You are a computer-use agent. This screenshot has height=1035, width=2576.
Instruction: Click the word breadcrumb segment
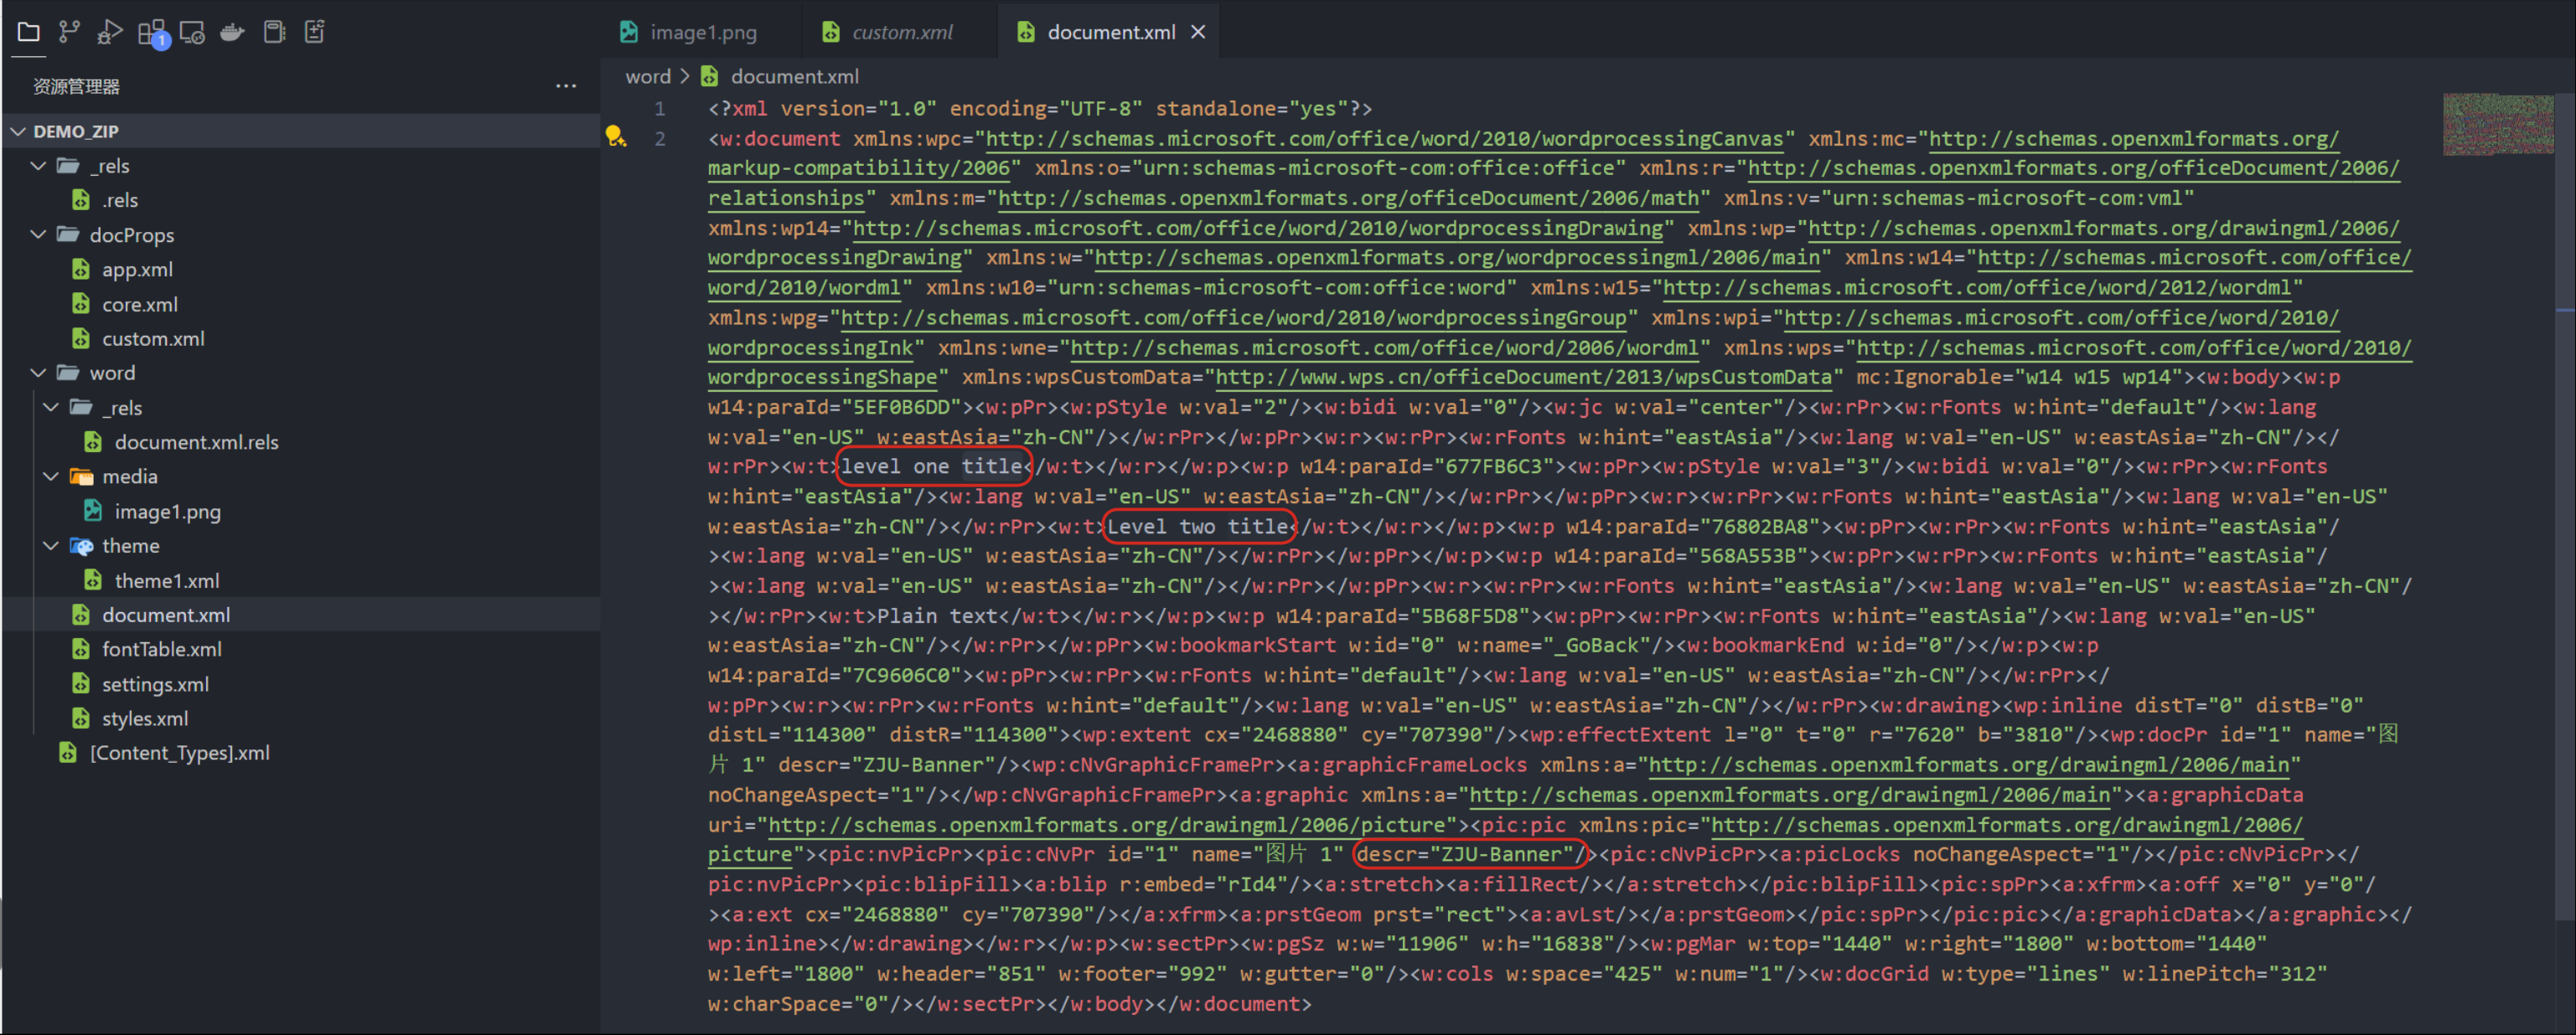(648, 76)
